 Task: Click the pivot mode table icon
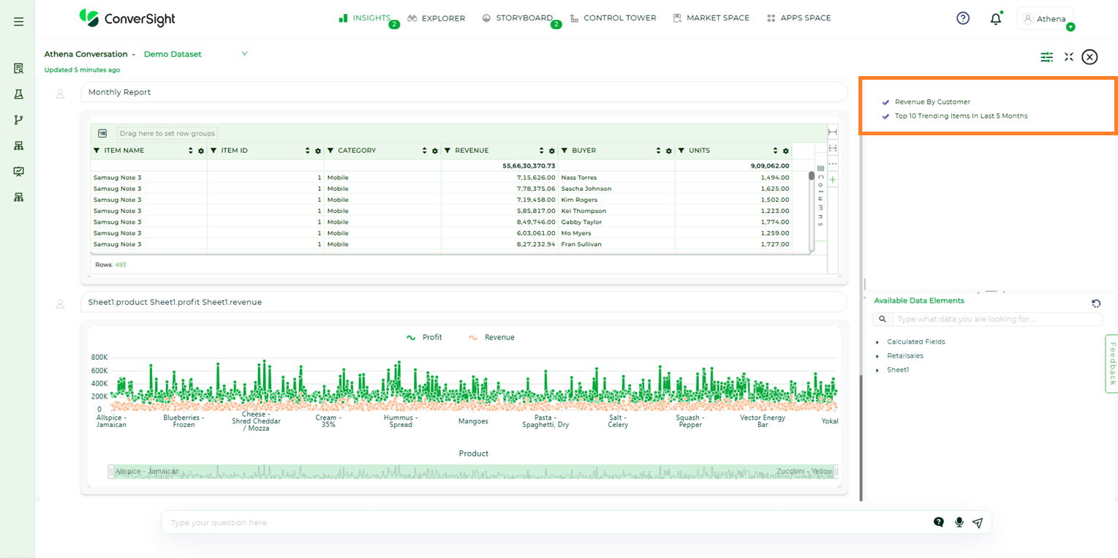[x=102, y=134]
